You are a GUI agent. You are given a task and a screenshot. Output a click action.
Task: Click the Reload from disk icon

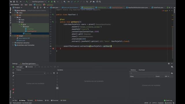tap(17, 2)
